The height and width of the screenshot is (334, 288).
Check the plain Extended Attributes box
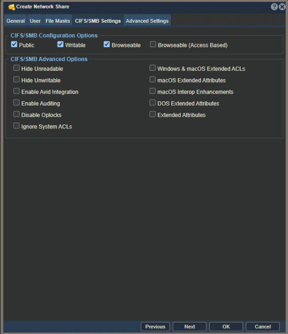(153, 114)
